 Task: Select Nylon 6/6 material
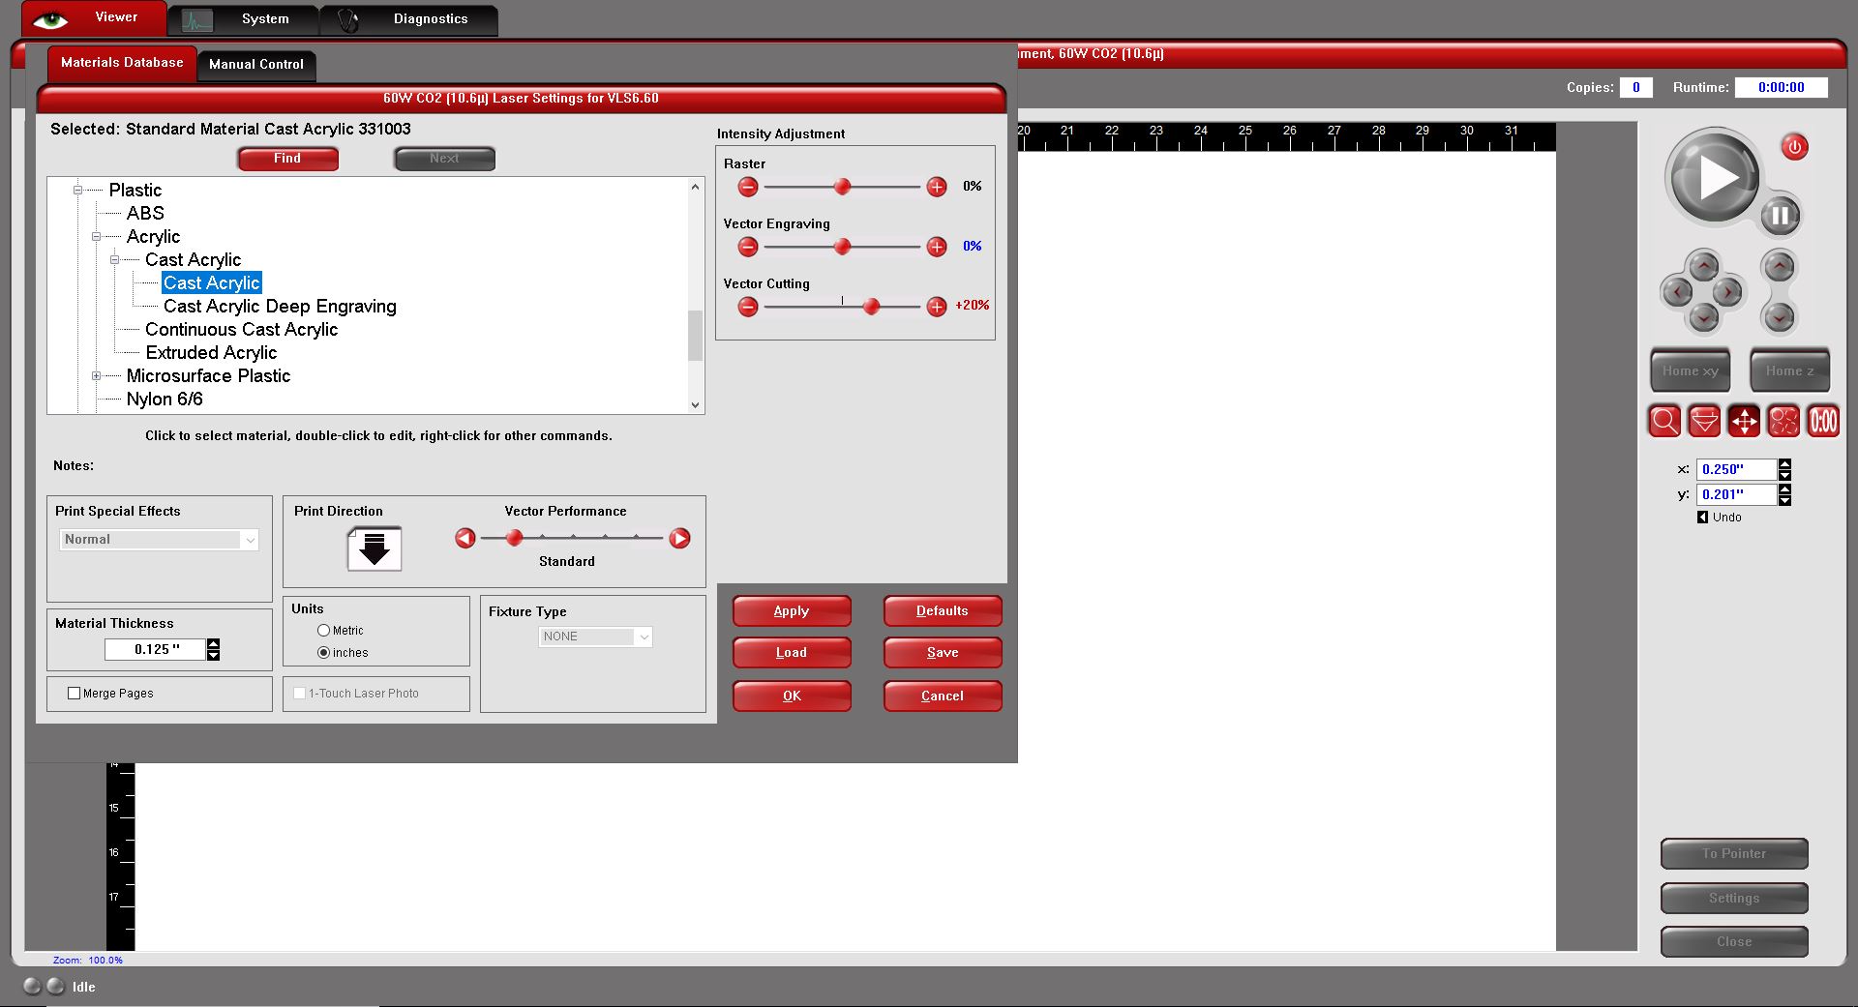click(x=165, y=400)
